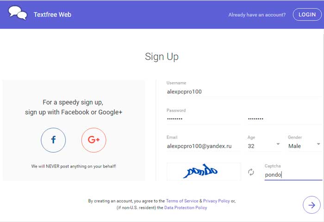Image resolution: width=324 pixels, height=222 pixels.
Task: Open the Terms of Service link
Action: [x=182, y=201]
